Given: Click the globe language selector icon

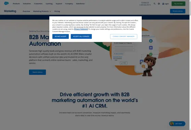Looking at the screenshot, I should click(159, 4).
